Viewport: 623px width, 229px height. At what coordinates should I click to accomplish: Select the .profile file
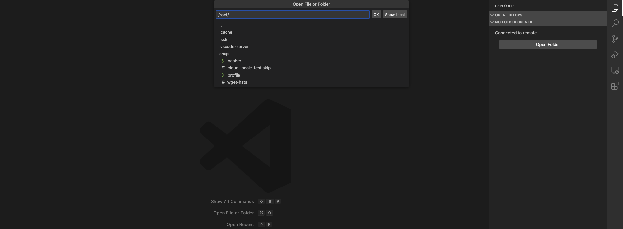[233, 75]
